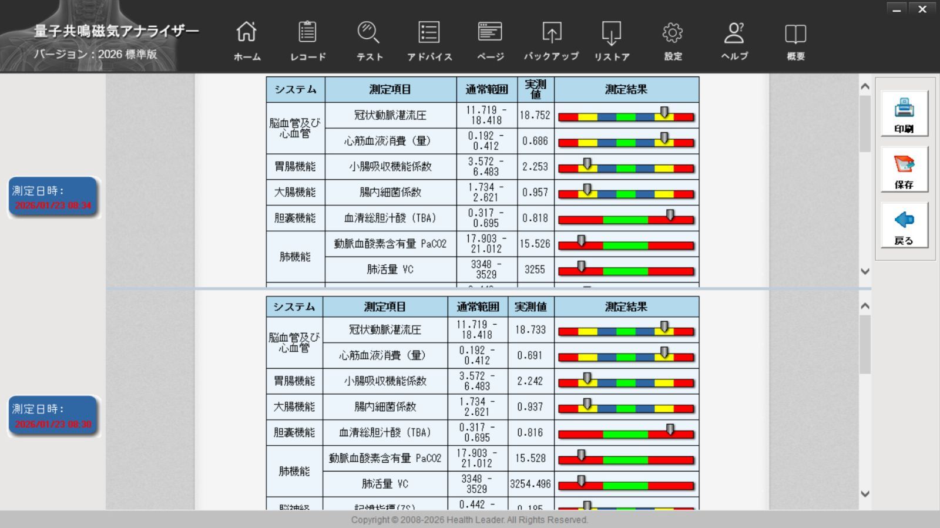Open the レコード records icon
Image resolution: width=940 pixels, height=528 pixels.
pos(307,32)
